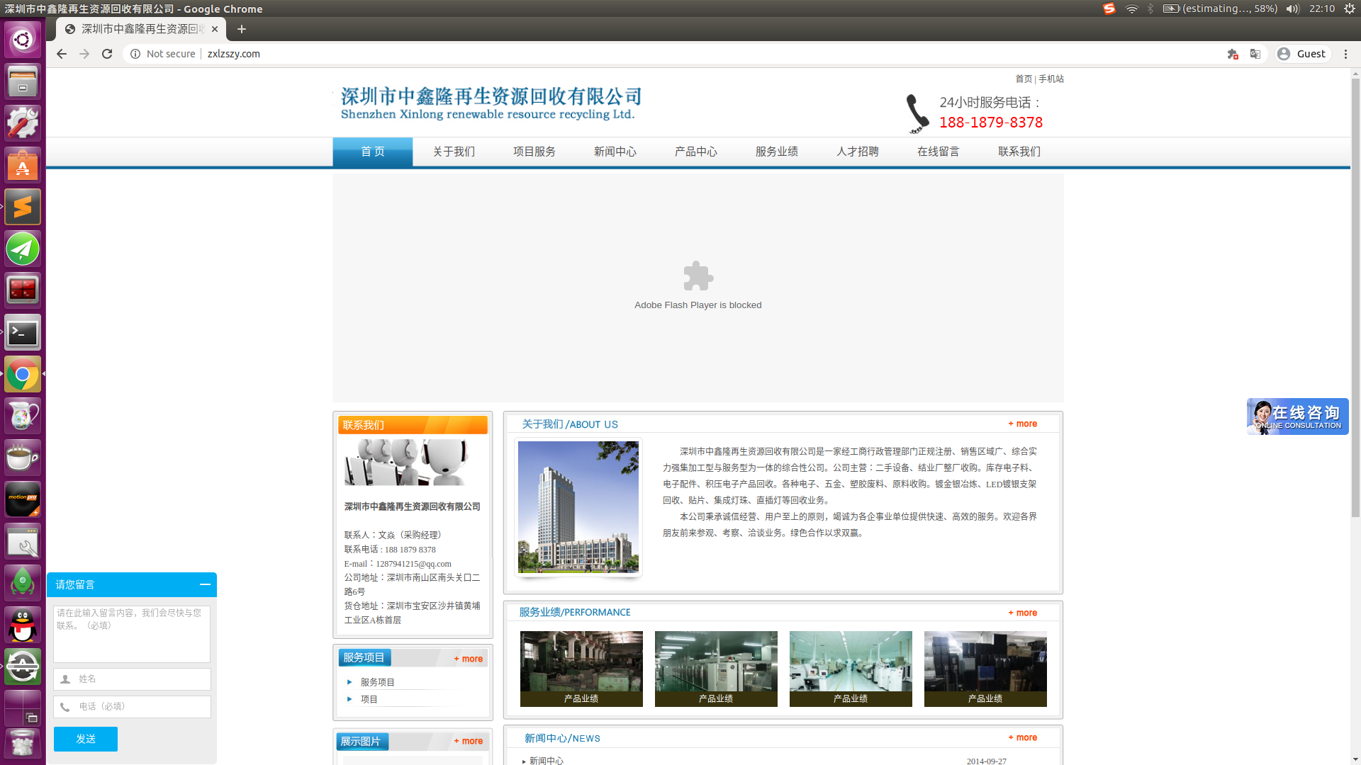Click the page vertical scrollbar
This screenshot has width=1361, height=765.
[x=1355, y=297]
